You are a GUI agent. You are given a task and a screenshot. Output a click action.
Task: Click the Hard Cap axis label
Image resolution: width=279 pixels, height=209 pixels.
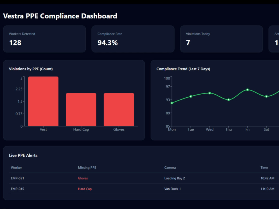[x=81, y=129]
